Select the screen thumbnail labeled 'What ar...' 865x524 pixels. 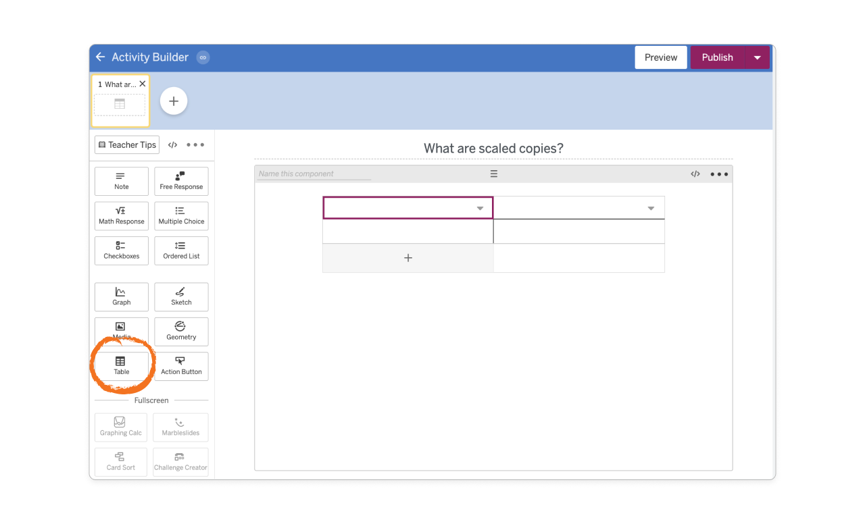point(120,101)
